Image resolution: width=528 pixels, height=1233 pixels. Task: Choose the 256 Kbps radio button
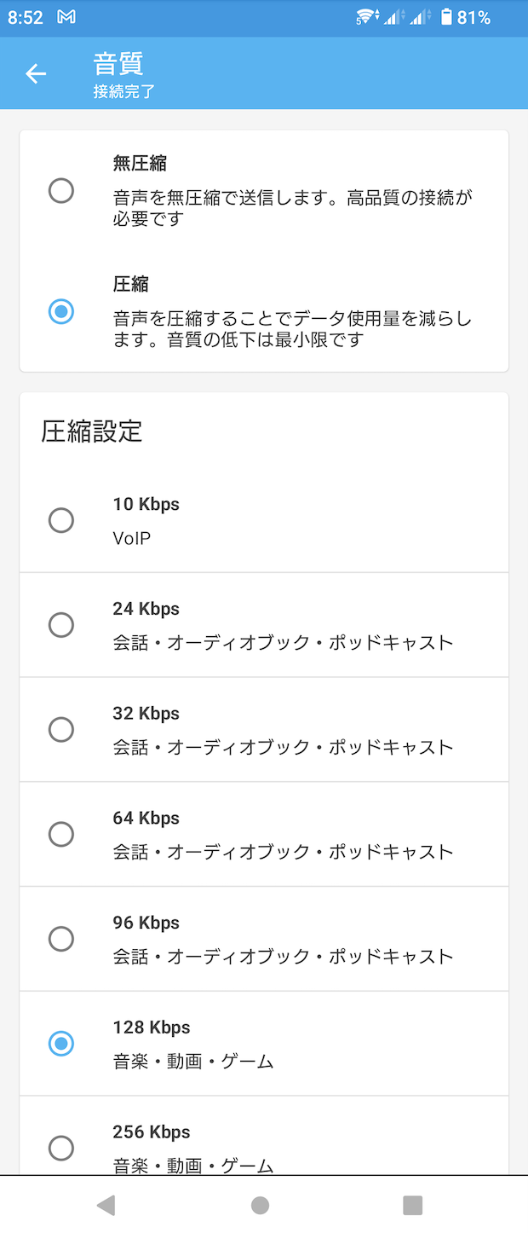coord(61,1148)
